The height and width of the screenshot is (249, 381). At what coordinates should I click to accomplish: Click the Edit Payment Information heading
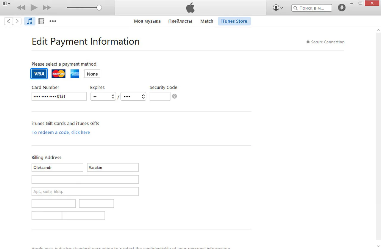coord(86,41)
